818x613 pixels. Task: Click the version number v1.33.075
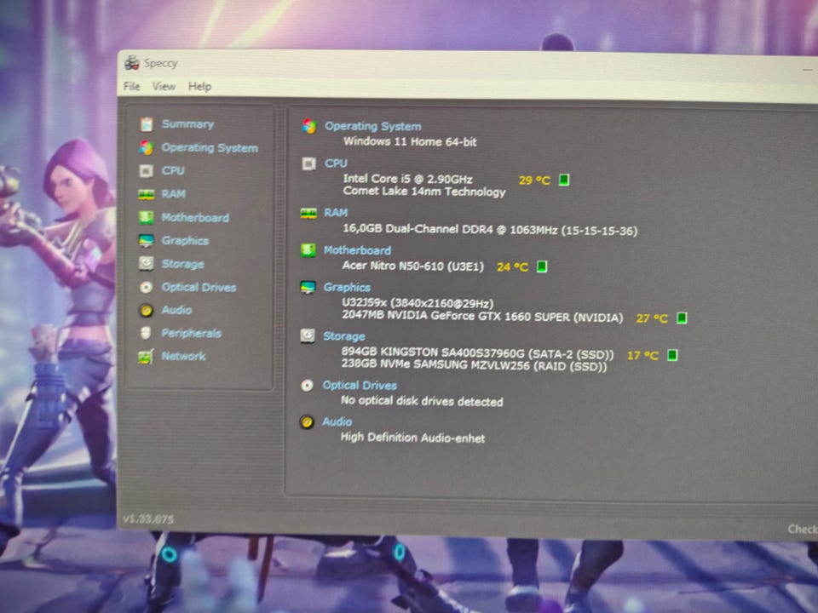point(148,519)
